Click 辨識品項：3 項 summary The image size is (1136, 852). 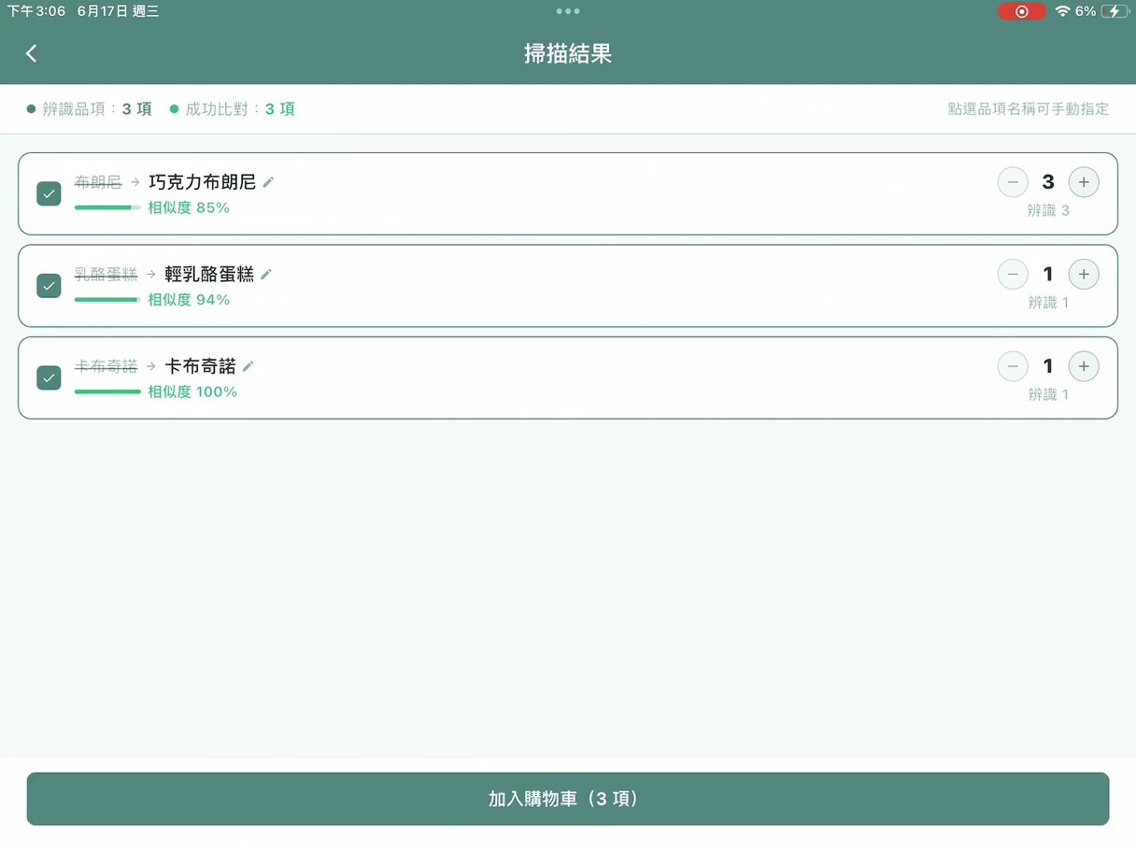(x=90, y=109)
